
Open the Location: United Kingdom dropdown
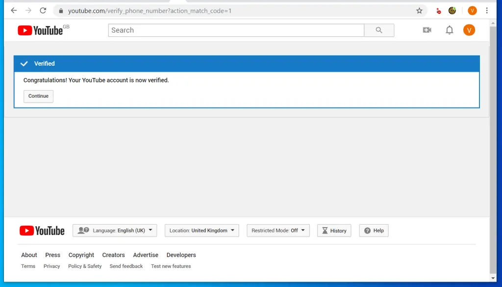pos(201,231)
